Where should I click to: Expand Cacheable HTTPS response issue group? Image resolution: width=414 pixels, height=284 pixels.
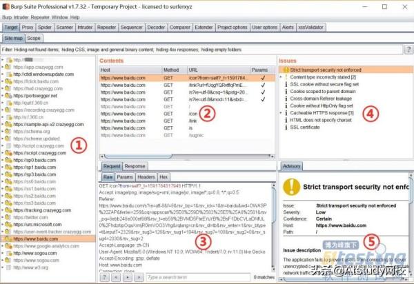[x=281, y=113]
